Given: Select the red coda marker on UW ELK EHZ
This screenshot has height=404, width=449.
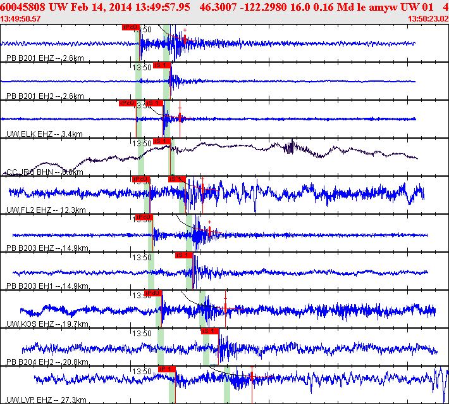Looking at the screenshot, I should tap(180, 117).
